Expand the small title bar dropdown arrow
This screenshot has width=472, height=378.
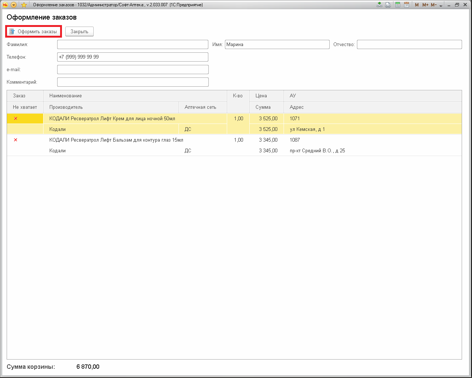pyautogui.click(x=441, y=6)
